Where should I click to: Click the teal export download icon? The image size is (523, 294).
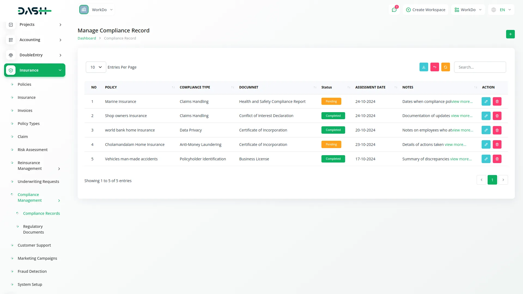424,67
